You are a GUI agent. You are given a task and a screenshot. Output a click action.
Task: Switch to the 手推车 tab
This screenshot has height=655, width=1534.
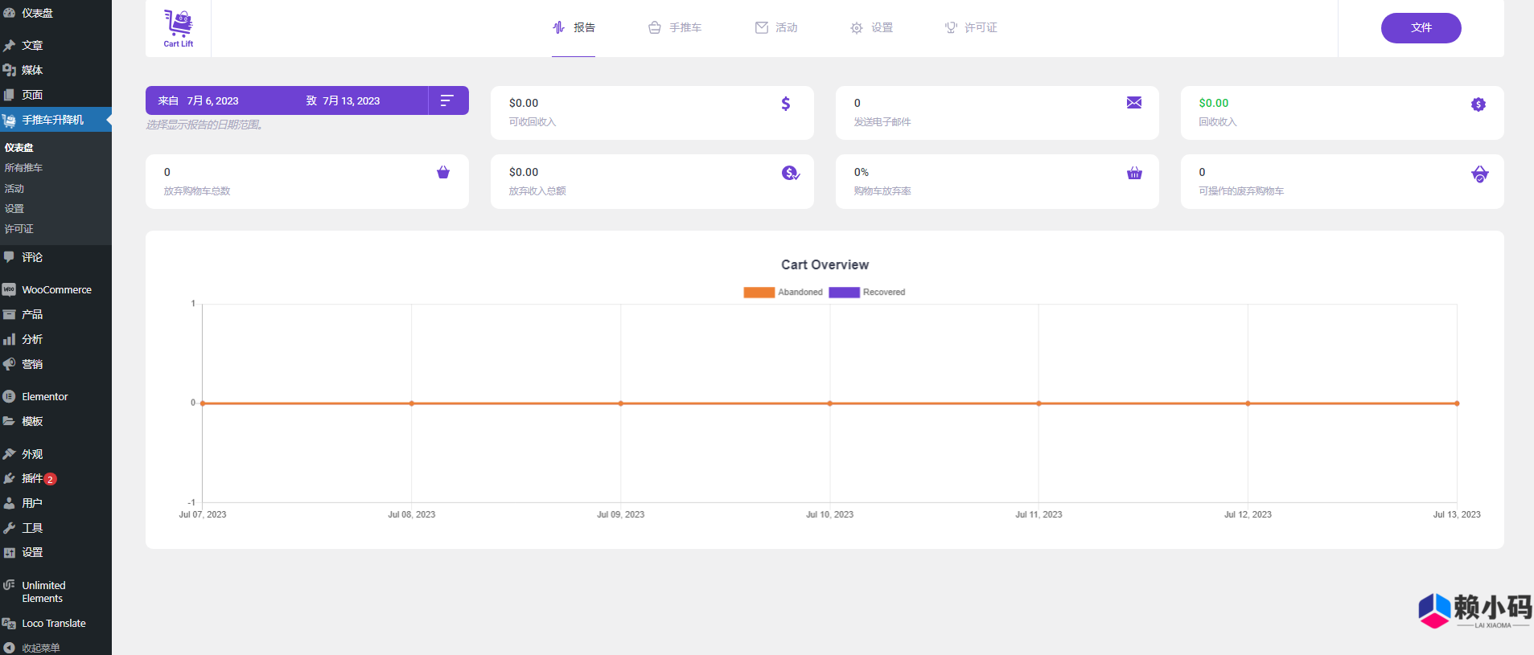(675, 28)
